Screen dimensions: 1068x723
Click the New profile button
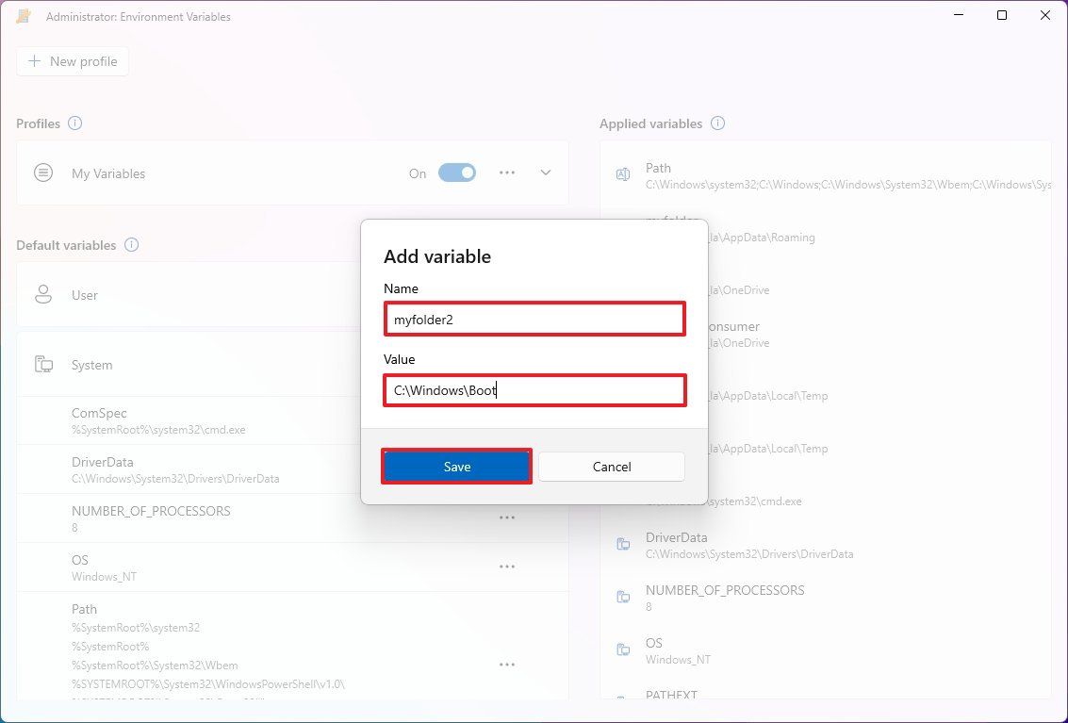[72, 60]
